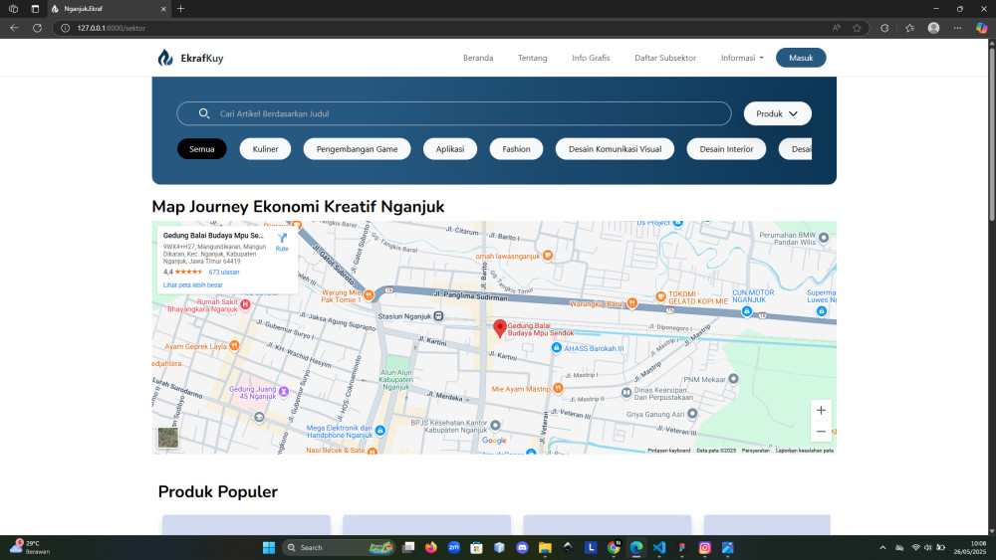Filter by Kuliner category
The image size is (996, 560).
click(266, 149)
